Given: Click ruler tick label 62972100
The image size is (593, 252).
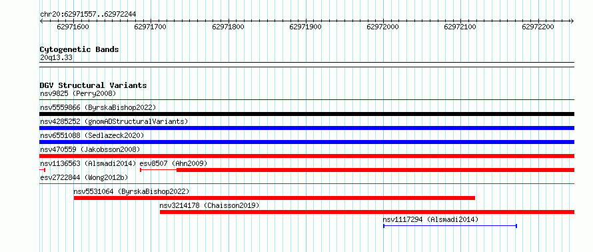Looking at the screenshot, I should (460, 27).
